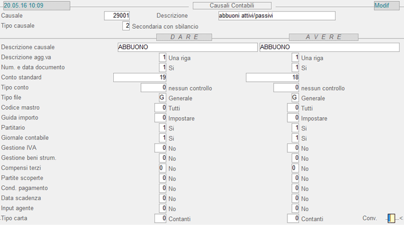This screenshot has height=225, width=404.
Task: Click the AVERE Conto standard field 18
Action: [272, 77]
